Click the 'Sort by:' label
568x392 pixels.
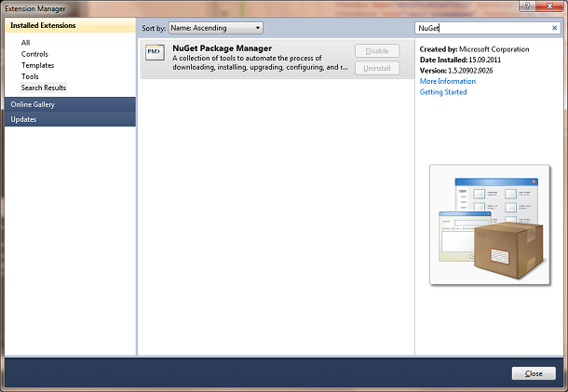tap(154, 28)
